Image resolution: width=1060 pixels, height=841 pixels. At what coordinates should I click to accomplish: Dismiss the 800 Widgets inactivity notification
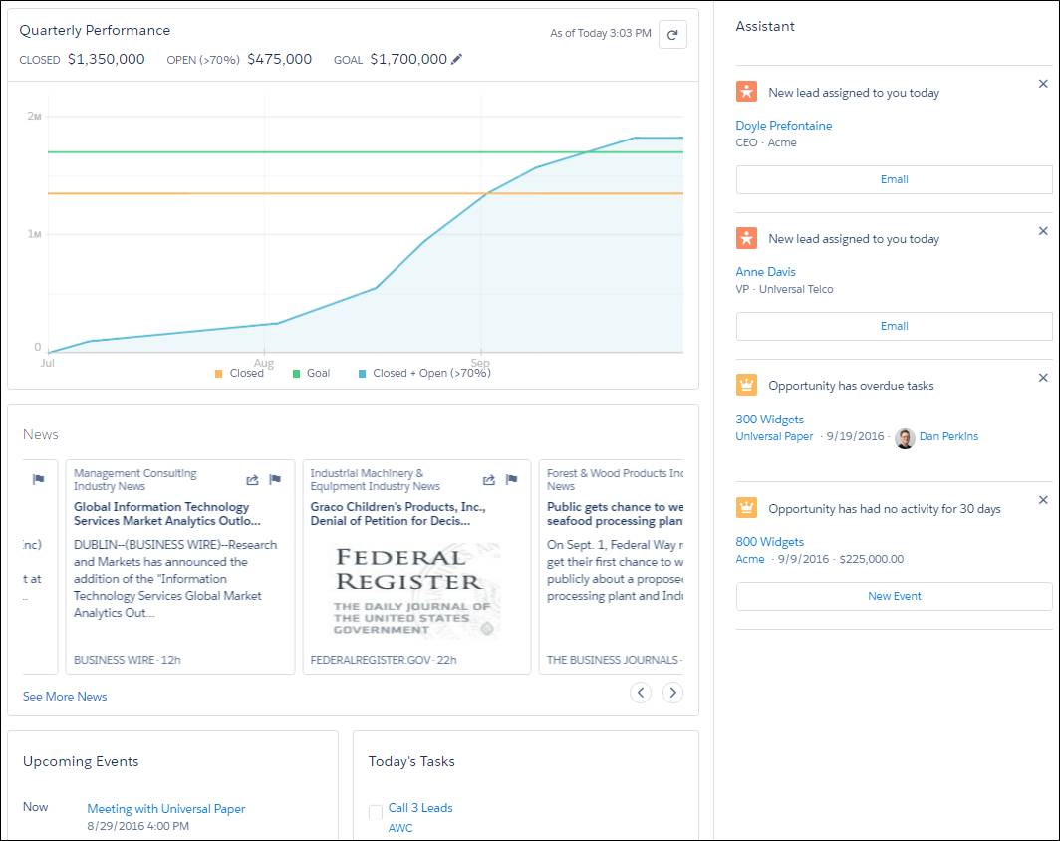pos(1043,499)
